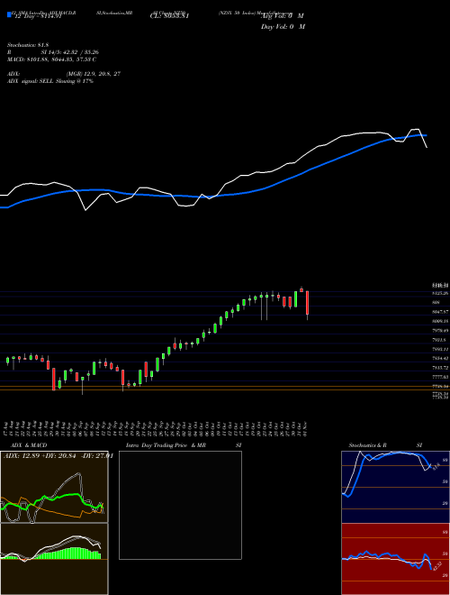Click the blue Stochastics chart panel
Screen dimensions: 450x595
(395, 487)
